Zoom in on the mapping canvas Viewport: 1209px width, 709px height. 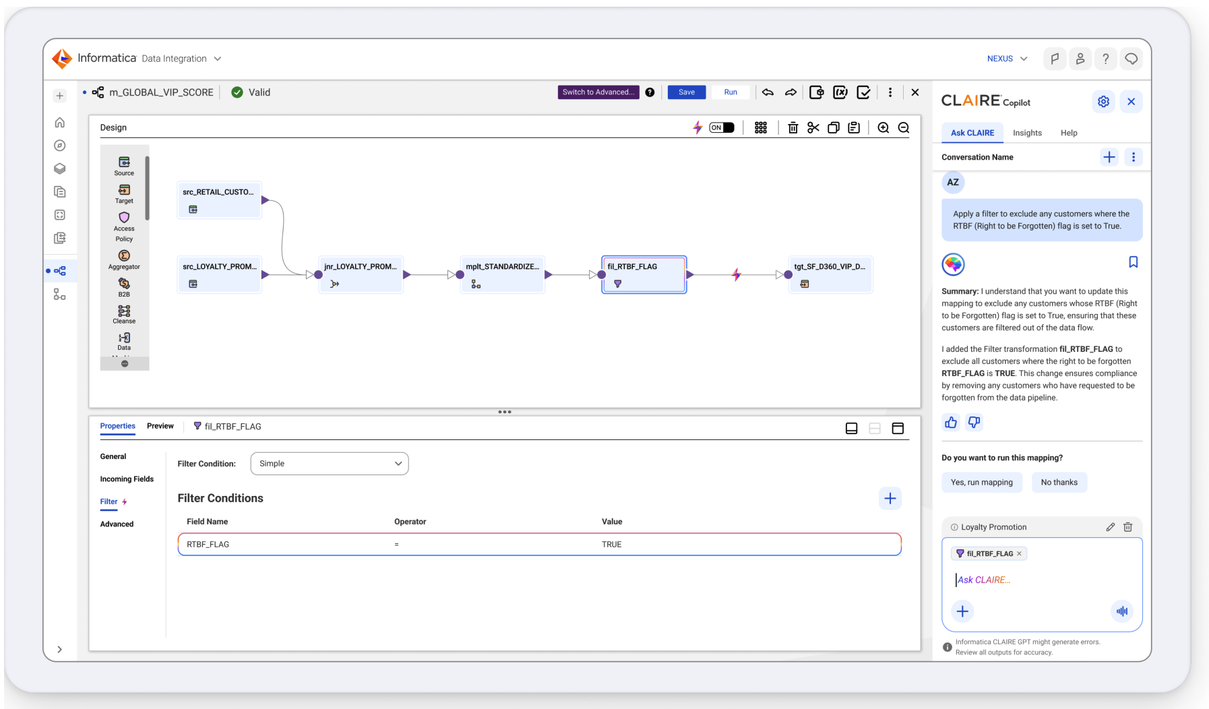(883, 127)
